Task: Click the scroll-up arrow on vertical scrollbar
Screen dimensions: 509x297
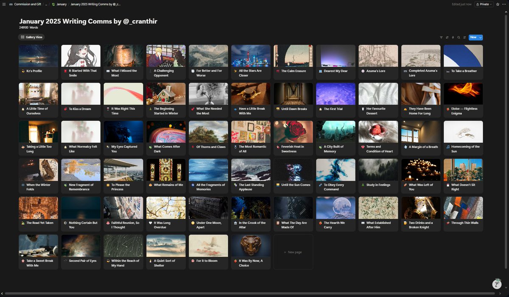Action: (507, 11)
